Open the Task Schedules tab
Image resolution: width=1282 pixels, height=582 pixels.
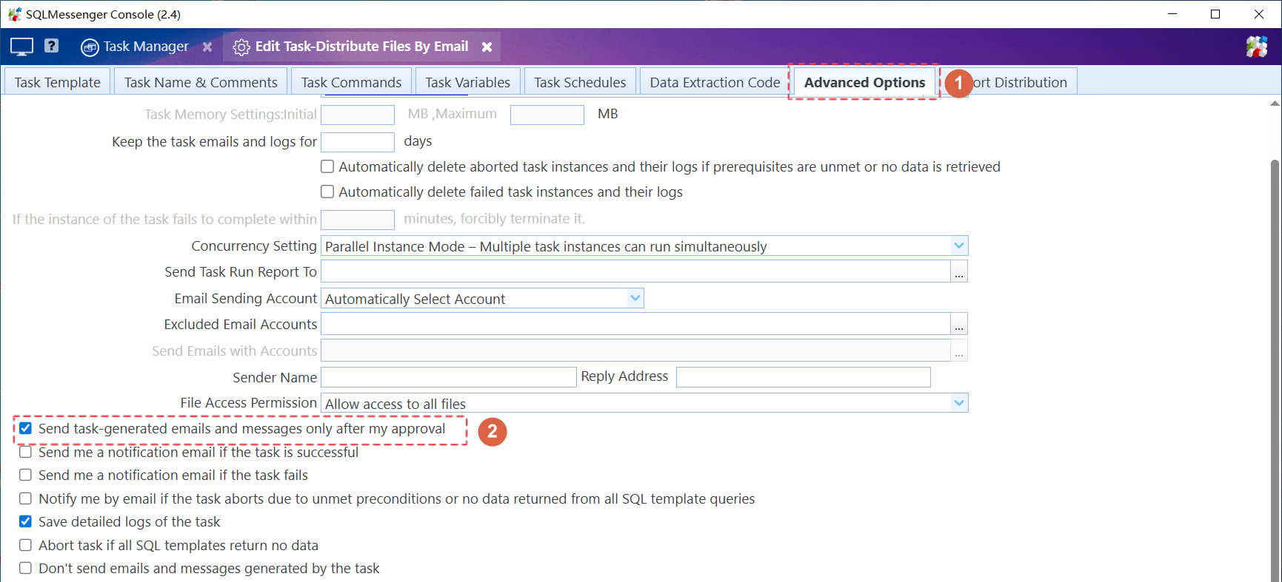pyautogui.click(x=580, y=82)
